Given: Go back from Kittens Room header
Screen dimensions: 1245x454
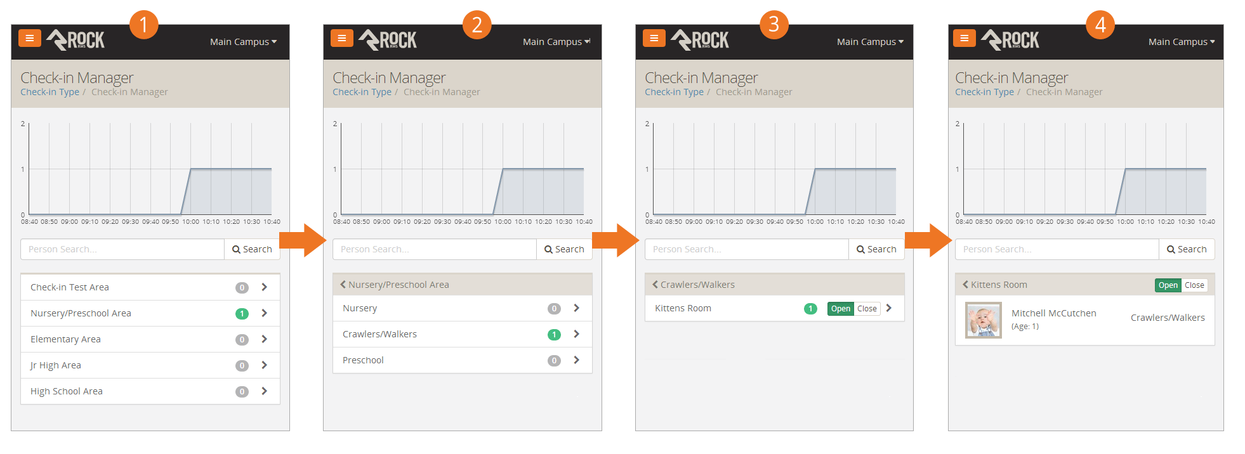Looking at the screenshot, I should click(x=966, y=285).
